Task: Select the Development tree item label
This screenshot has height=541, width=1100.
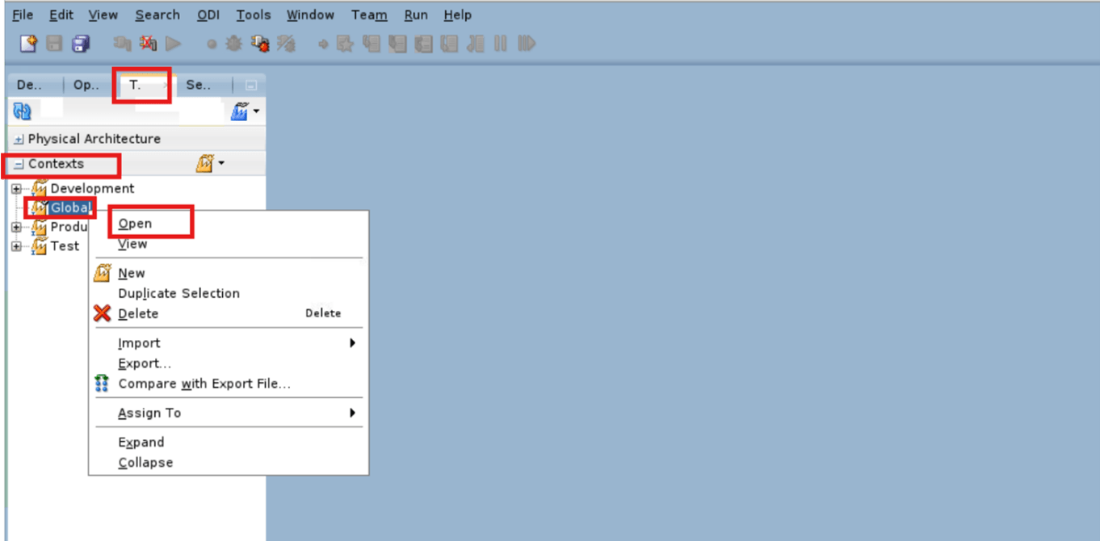Action: point(92,189)
